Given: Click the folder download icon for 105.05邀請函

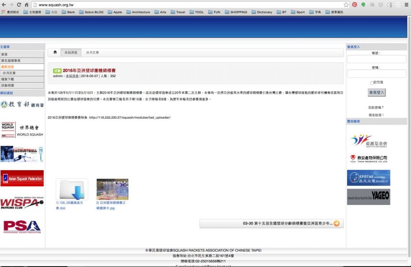Looking at the screenshot, I should tap(72, 189).
